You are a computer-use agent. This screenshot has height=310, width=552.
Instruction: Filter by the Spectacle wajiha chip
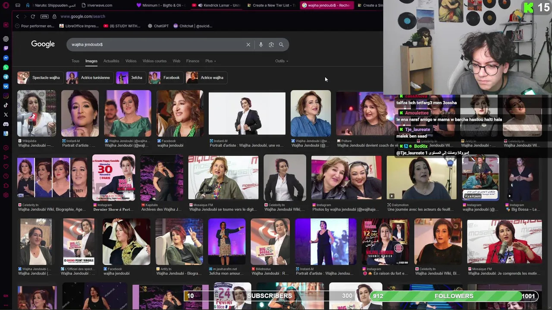[x=40, y=77]
